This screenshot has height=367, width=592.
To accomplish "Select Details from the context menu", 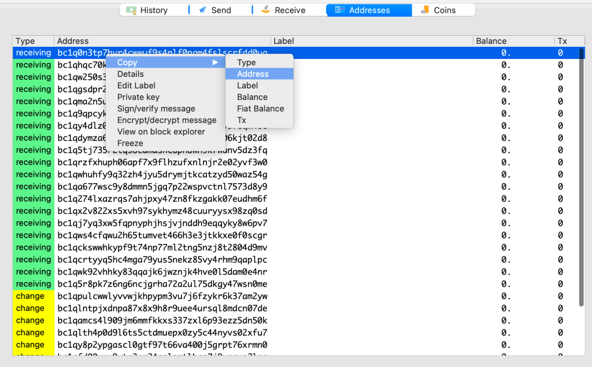I will pyautogui.click(x=130, y=74).
